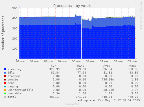144x107 pixels.
Task: Click the 'idle' legend label
Action: (x=11, y=73)
